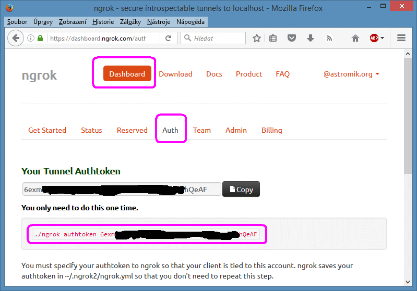Open the FAQ link
This screenshot has height=291, width=417.
(x=283, y=74)
